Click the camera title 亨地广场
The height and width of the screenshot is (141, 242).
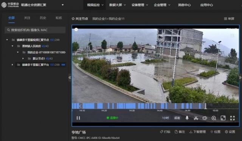tap(79, 132)
